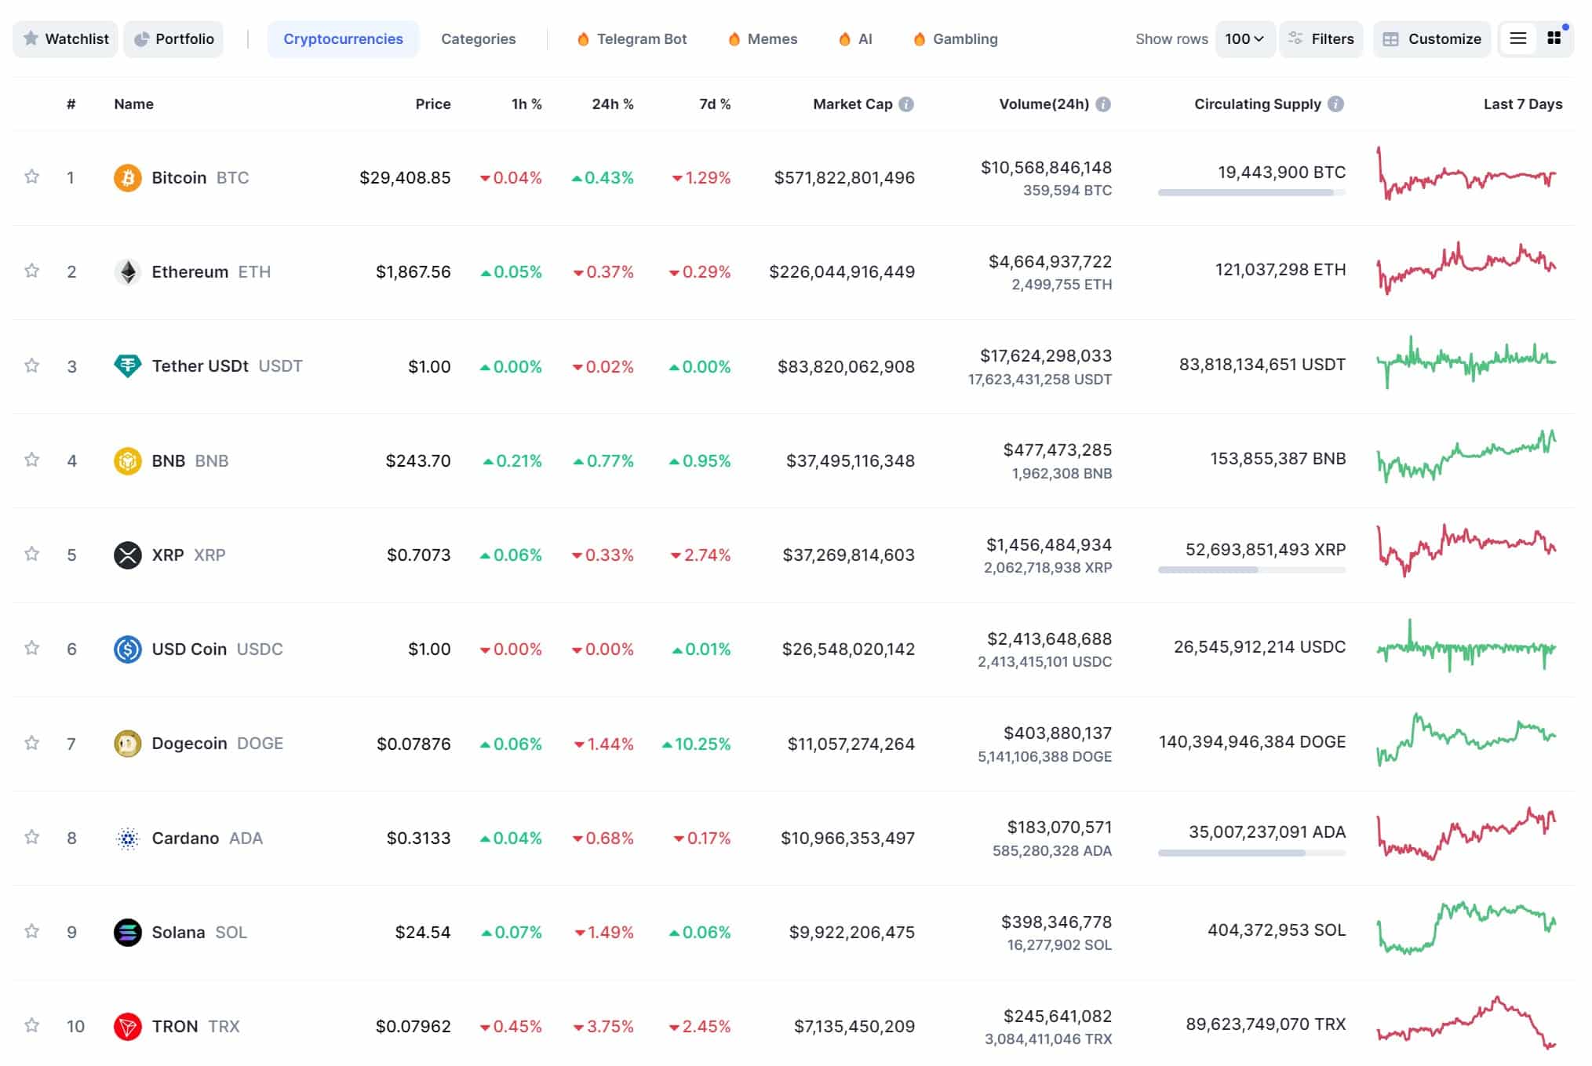The width and height of the screenshot is (1592, 1066).
Task: Star Tether USDt for watchlist
Action: click(32, 366)
